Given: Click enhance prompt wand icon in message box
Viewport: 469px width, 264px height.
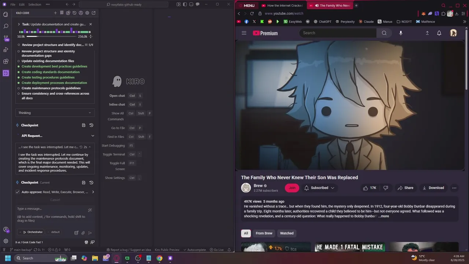Looking at the screenshot, I should tap(90, 210).
